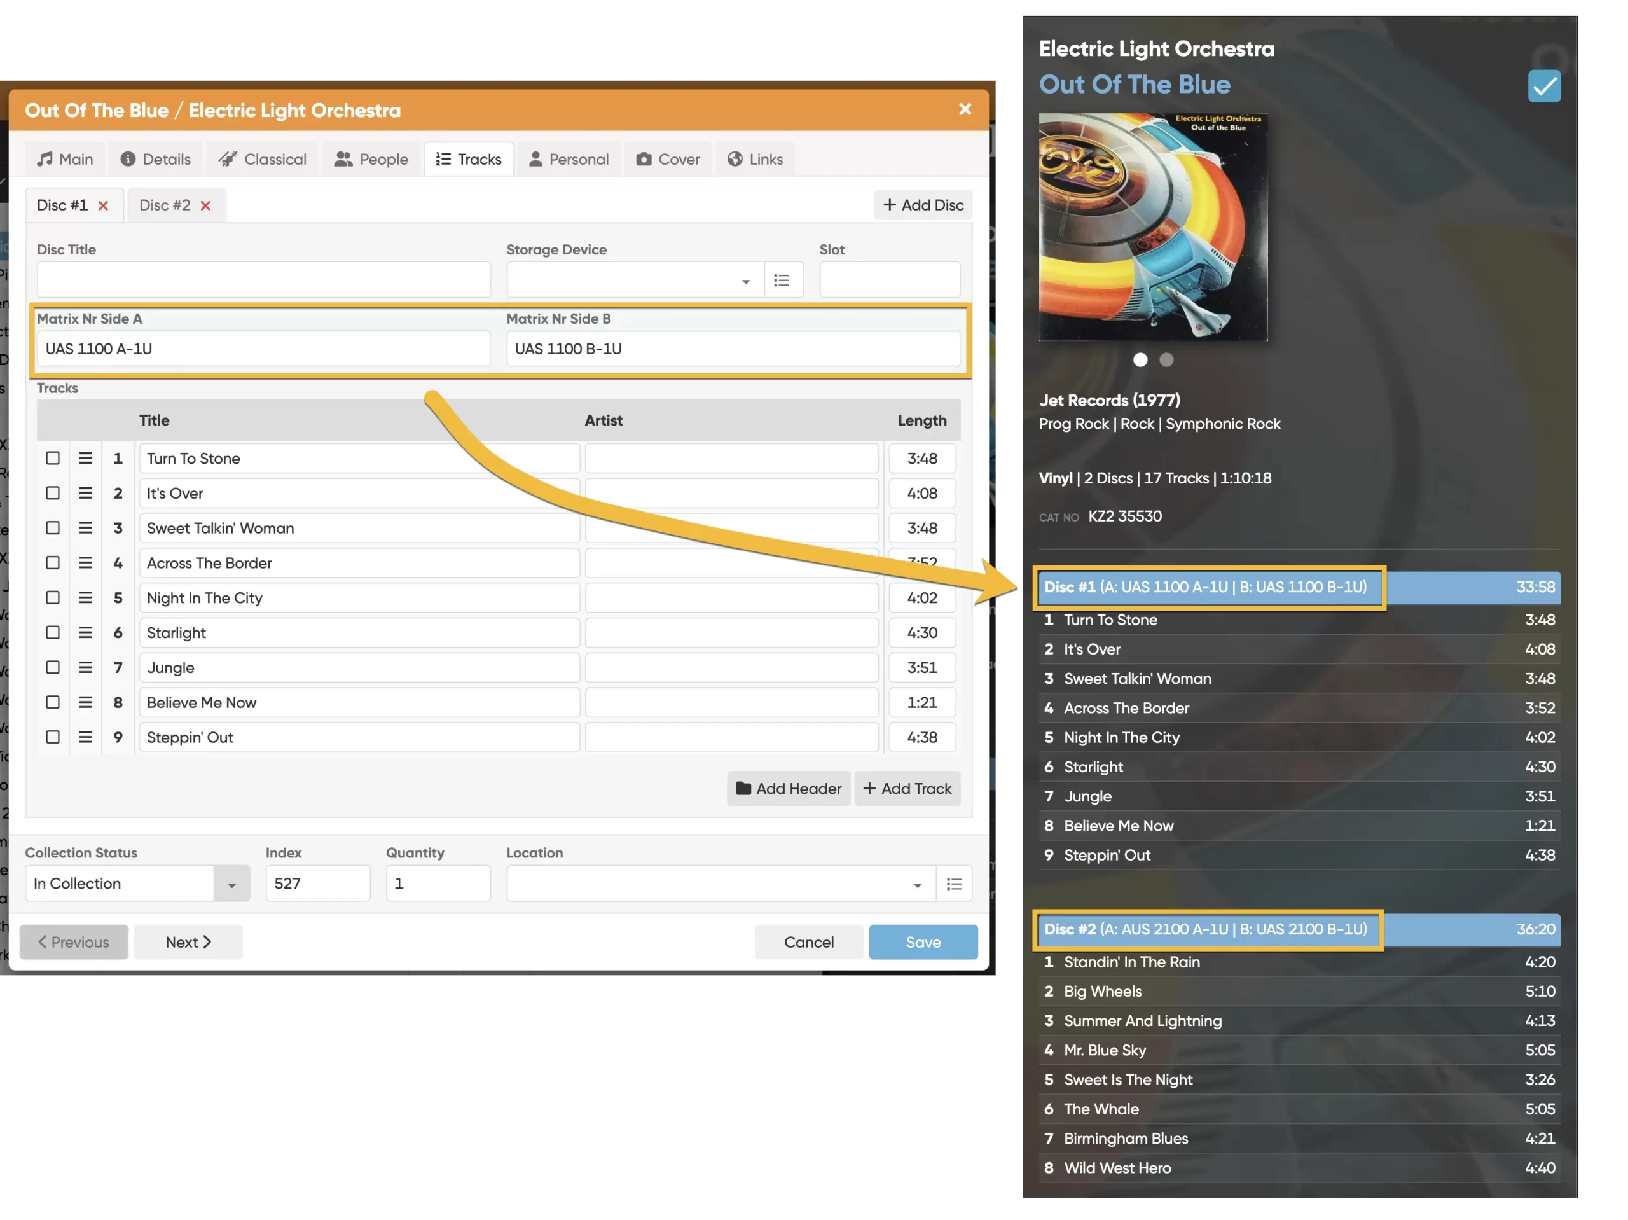Click the reorder handle for It's Over

tap(85, 492)
